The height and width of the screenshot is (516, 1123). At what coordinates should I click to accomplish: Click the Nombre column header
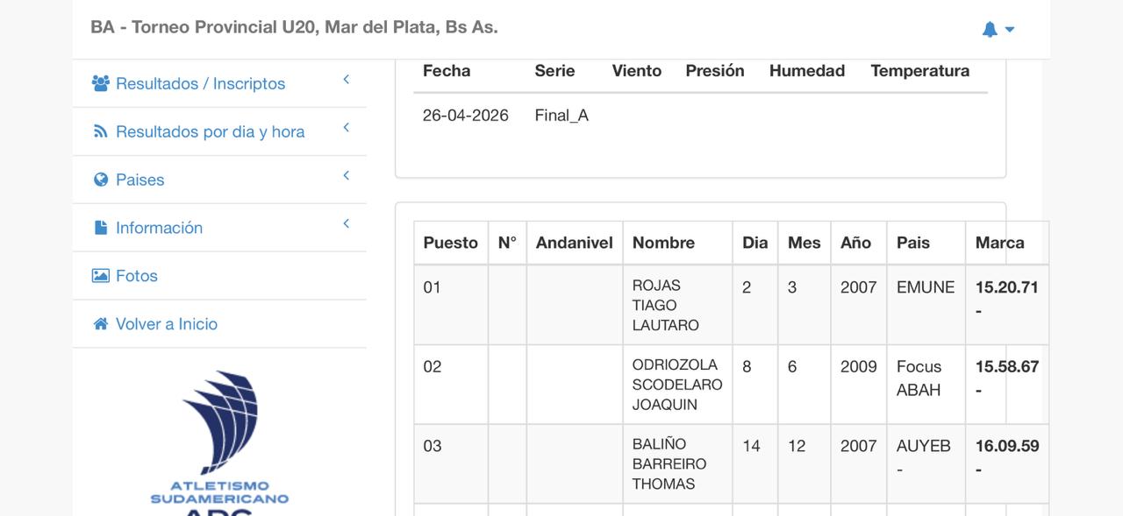(x=663, y=243)
